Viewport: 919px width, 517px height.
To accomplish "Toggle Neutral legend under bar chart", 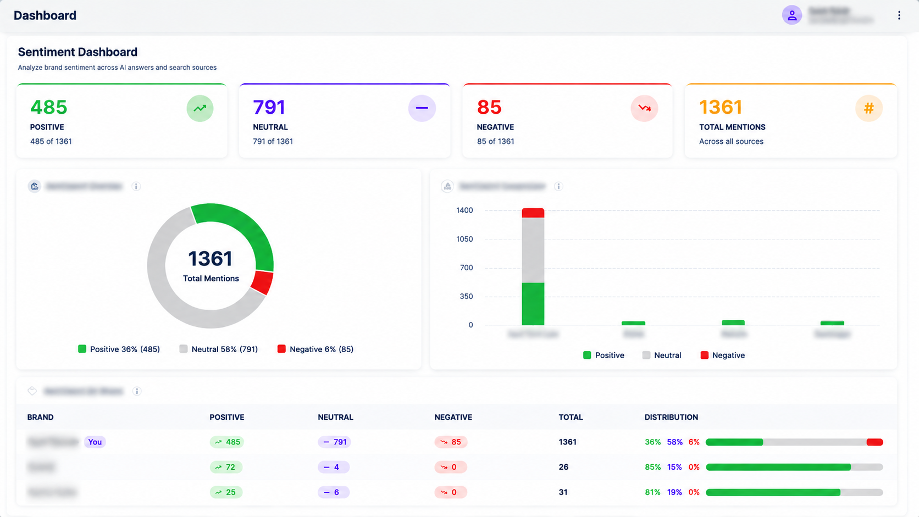I will click(x=662, y=355).
